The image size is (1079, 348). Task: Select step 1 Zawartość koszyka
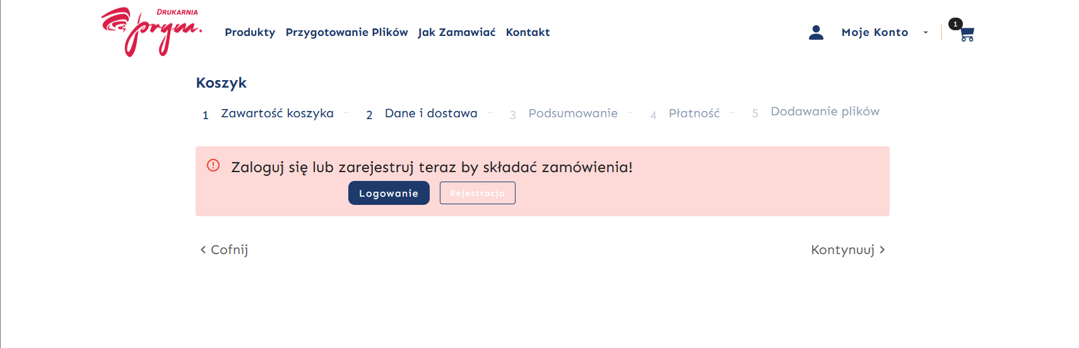276,113
